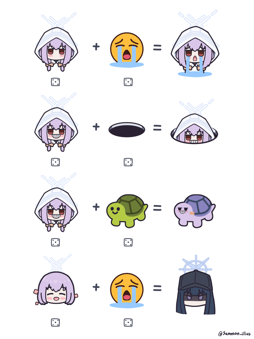Click the @Sanmon_illus artist signature
This screenshot has height=339, width=254.
click(234, 333)
